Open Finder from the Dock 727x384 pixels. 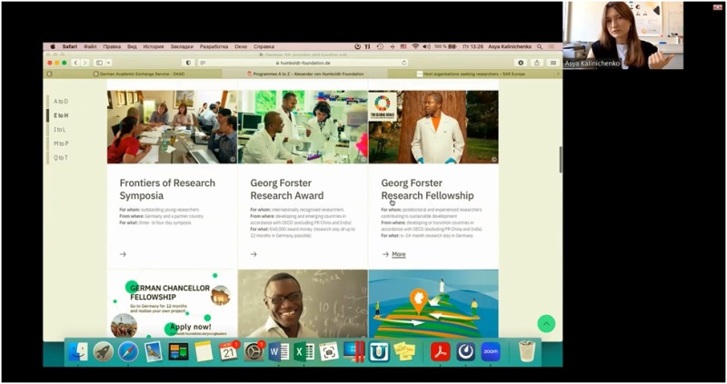click(x=78, y=352)
